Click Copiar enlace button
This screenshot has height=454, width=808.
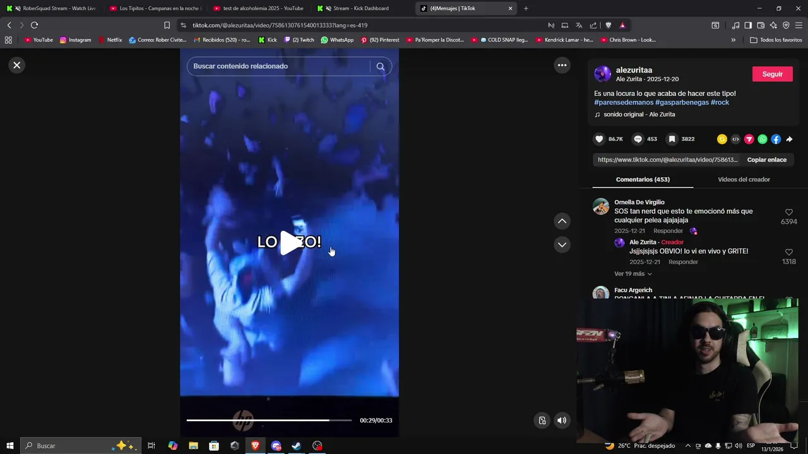(766, 160)
